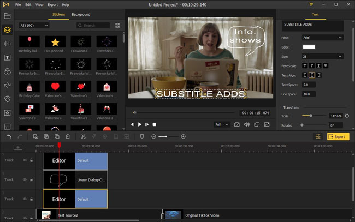This screenshot has height=222, width=355.
Task: Open the Audio waveform panel in sidebar
Action: click(x=7, y=44)
